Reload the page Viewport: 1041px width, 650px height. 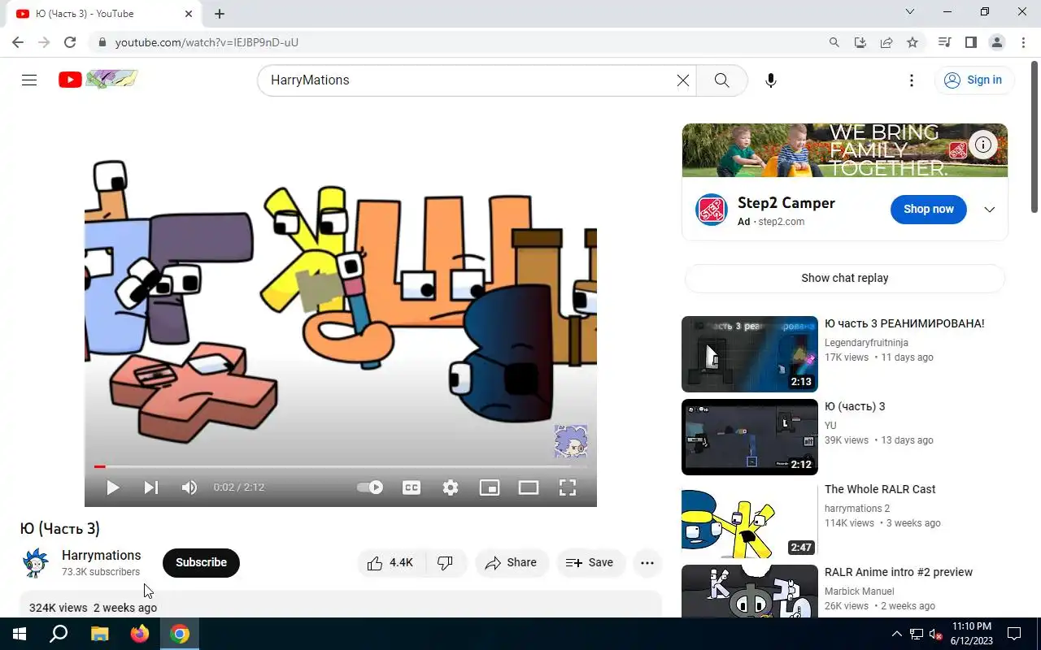(x=70, y=42)
